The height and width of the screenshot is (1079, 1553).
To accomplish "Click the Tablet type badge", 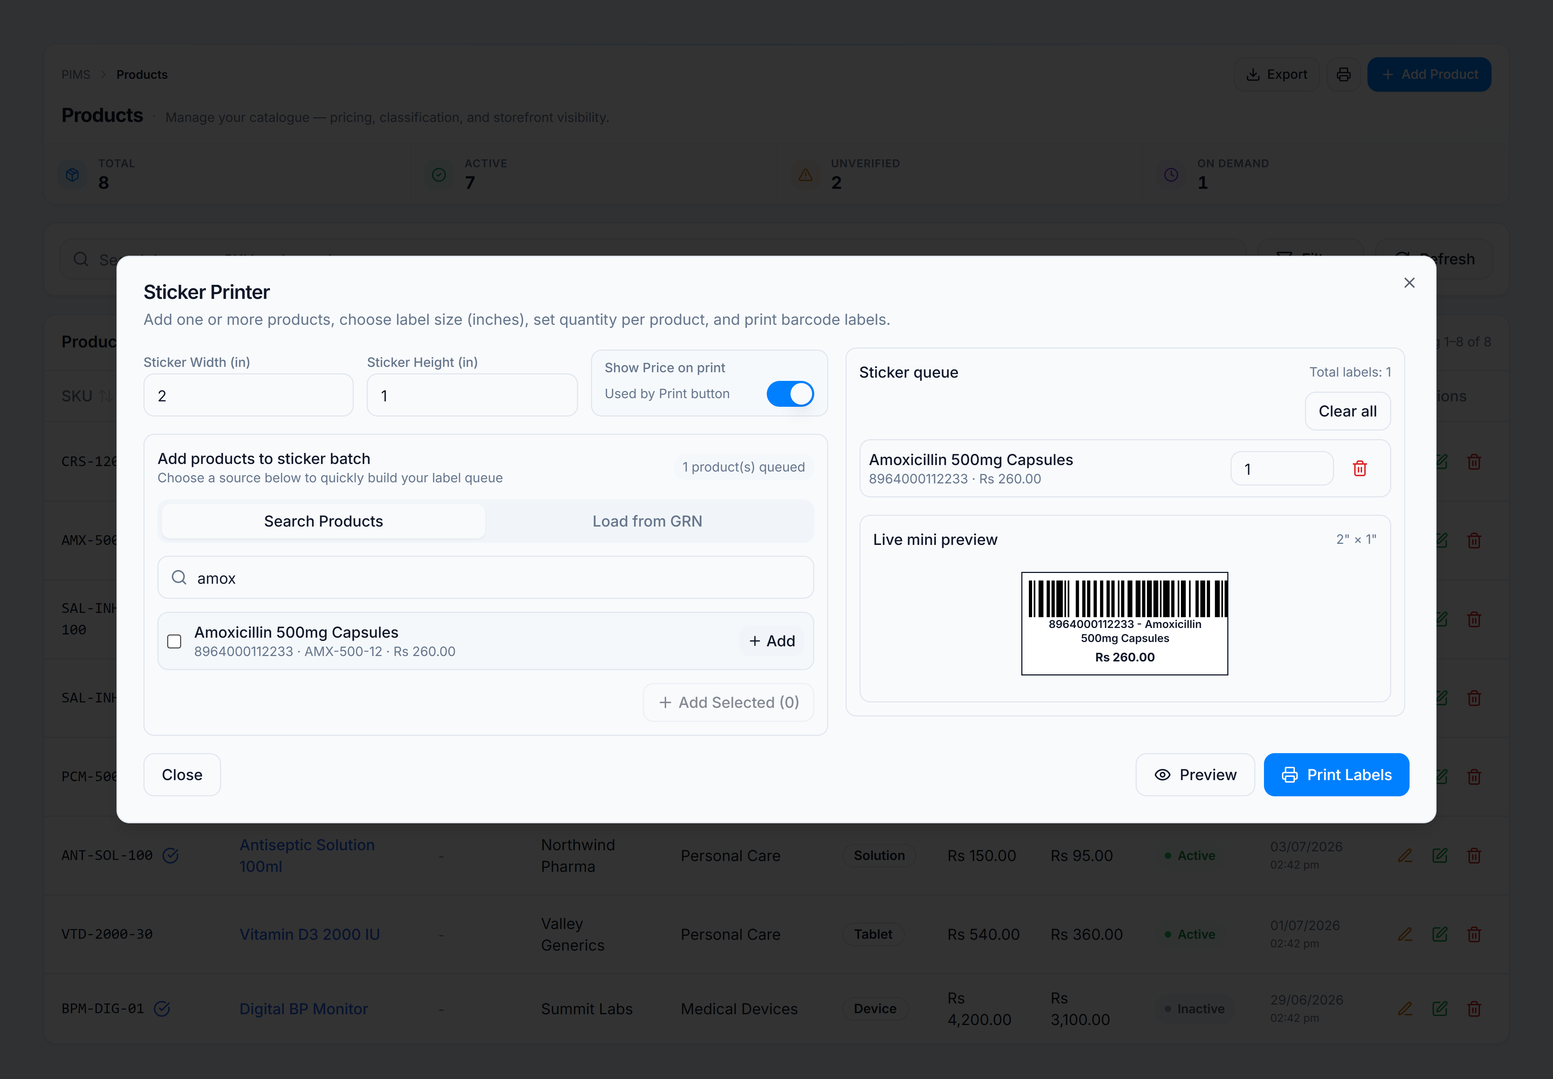I will point(872,934).
